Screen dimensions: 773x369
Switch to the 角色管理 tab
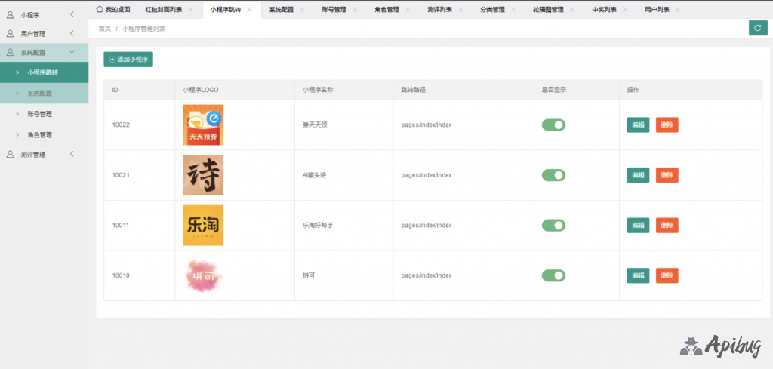386,10
